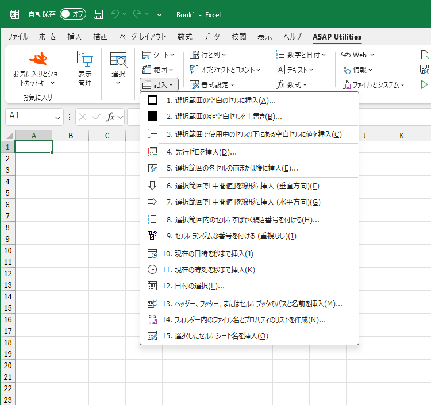Choose 2. 選択範囲の非空白セルを上書き
Screen dimensions: 431x405
[249, 117]
